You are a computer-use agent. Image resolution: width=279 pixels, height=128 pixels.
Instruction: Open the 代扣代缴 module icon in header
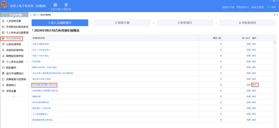point(56,5)
